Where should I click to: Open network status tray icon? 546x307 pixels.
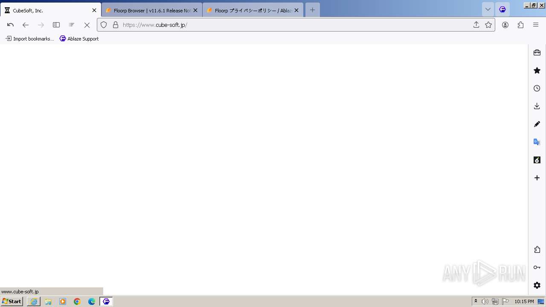[495, 301]
